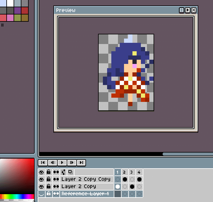This screenshot has height=202, width=213.
Task: Toggle lock on Reference Layer 1
Action: click(49, 194)
